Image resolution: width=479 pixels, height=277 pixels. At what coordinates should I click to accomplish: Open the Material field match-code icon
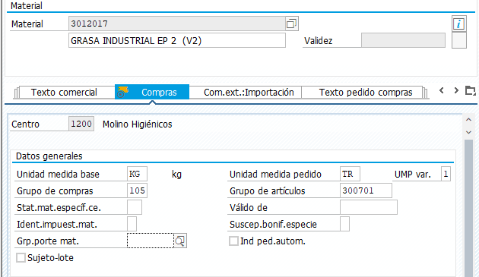[292, 24]
